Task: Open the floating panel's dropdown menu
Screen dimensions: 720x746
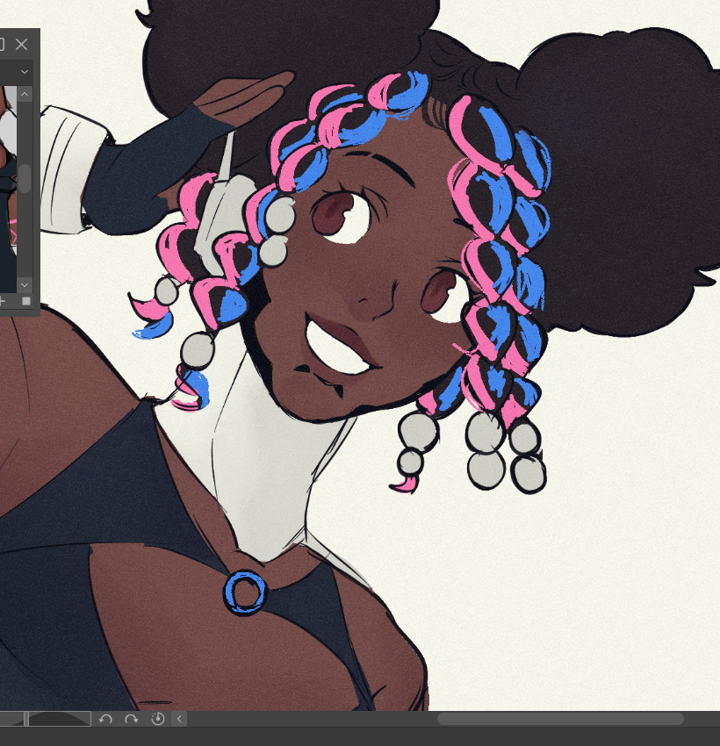Action: [25, 72]
